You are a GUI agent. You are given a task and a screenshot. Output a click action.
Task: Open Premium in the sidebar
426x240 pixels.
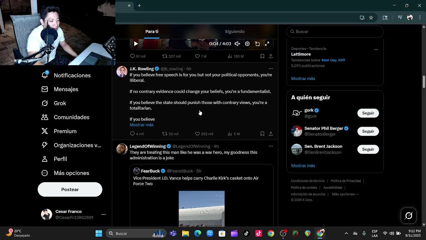[59, 131]
